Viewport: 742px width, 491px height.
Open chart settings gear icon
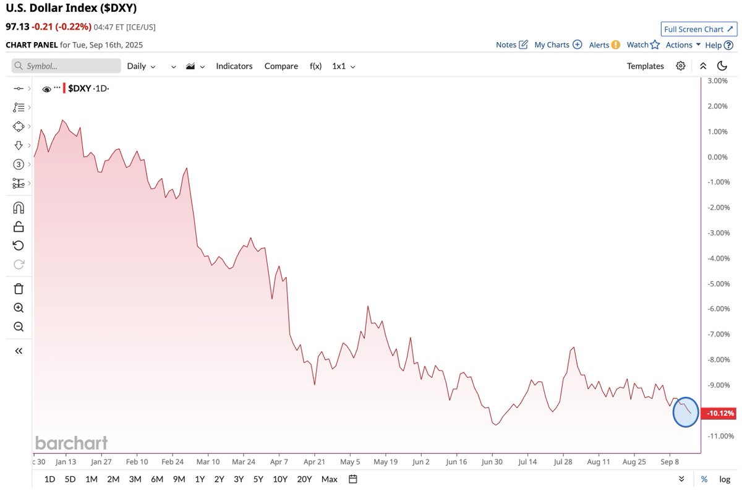(x=681, y=66)
